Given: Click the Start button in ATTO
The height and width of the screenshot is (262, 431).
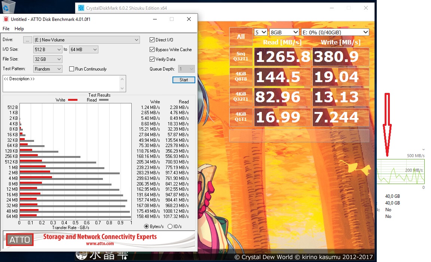Looking at the screenshot, I should tap(184, 80).
